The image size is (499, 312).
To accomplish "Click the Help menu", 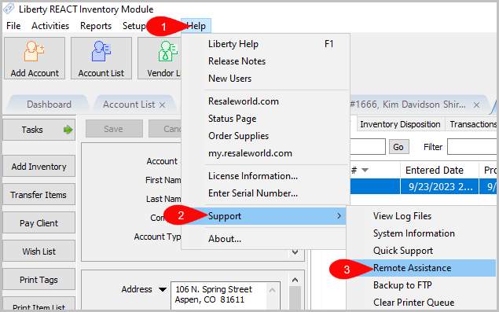I will (x=196, y=26).
